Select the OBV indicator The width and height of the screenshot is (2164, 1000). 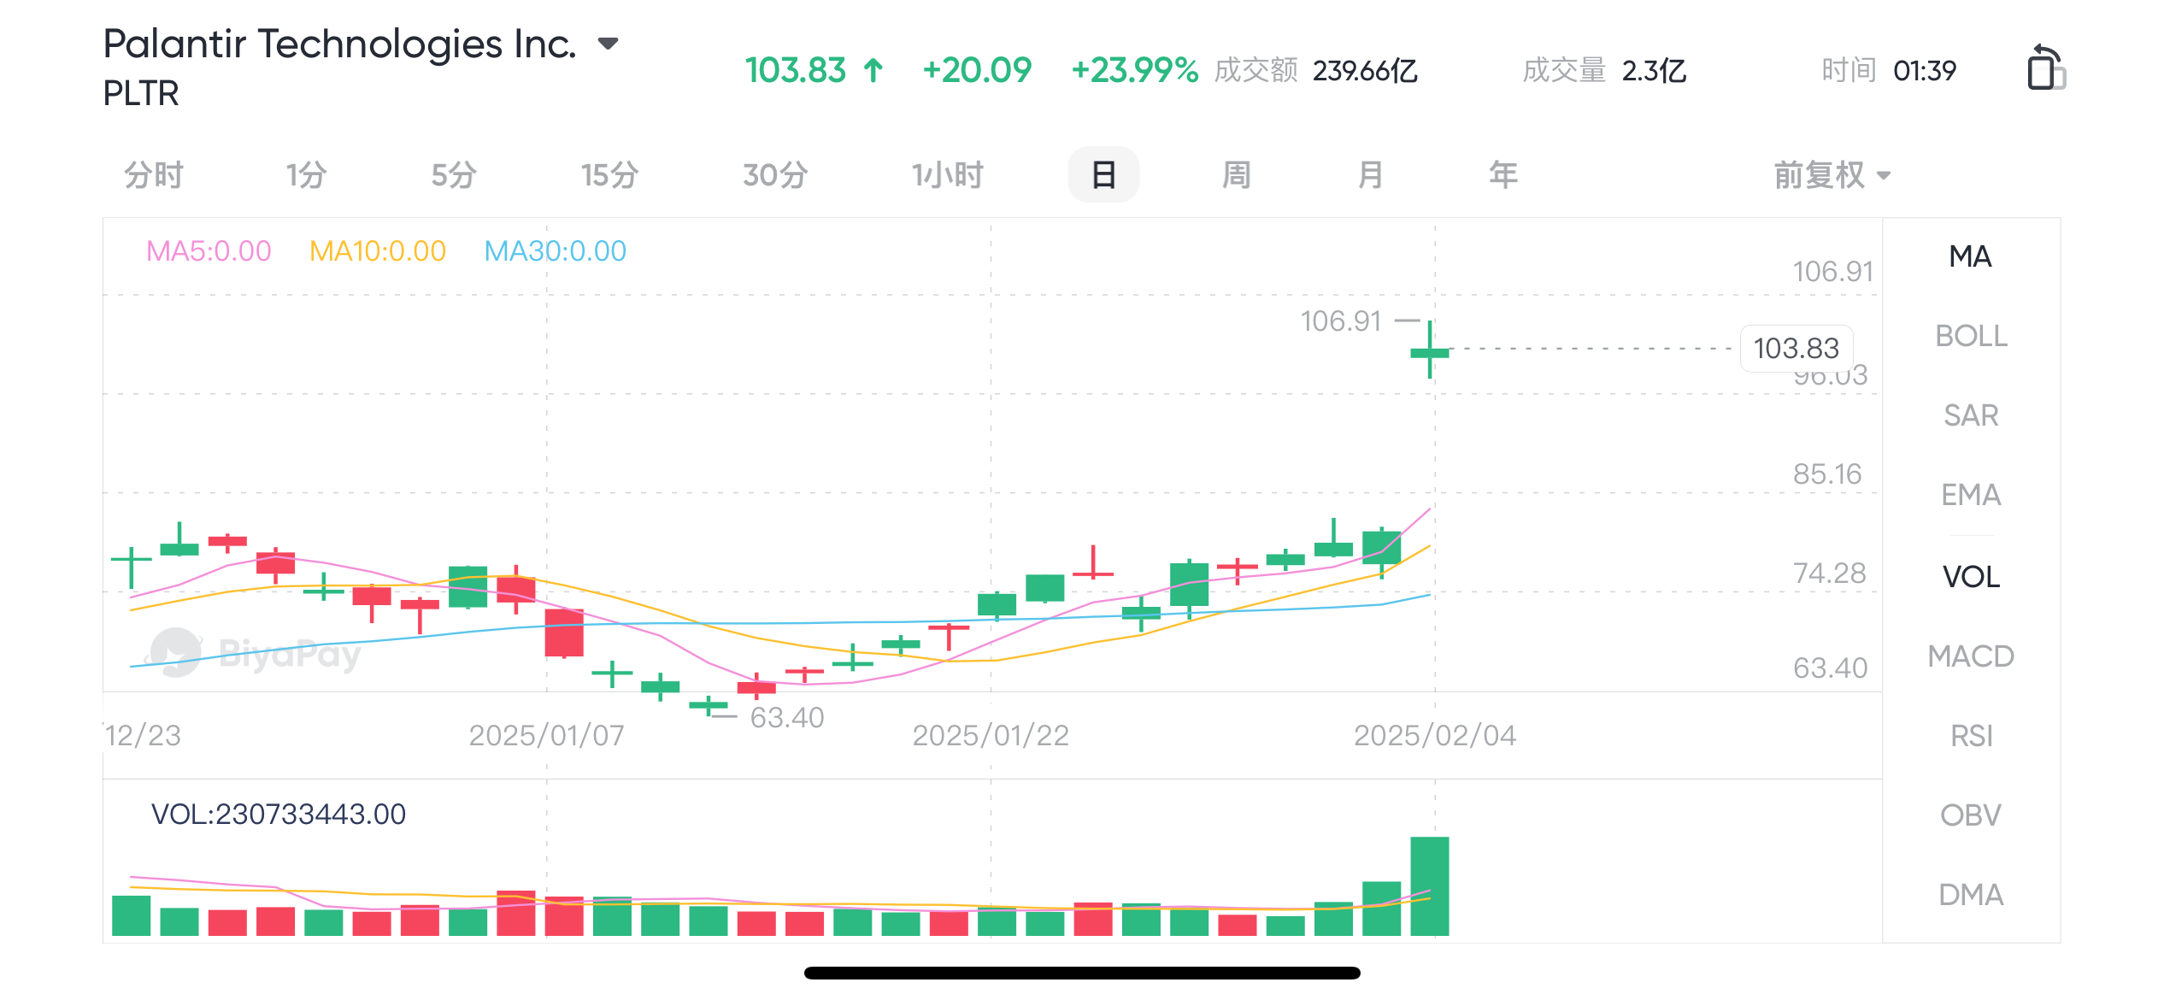pyautogui.click(x=1971, y=815)
